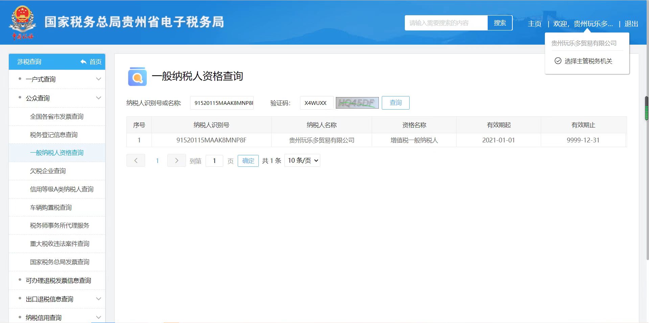Expand the 纳税信用查询 section chevron

(x=98, y=317)
